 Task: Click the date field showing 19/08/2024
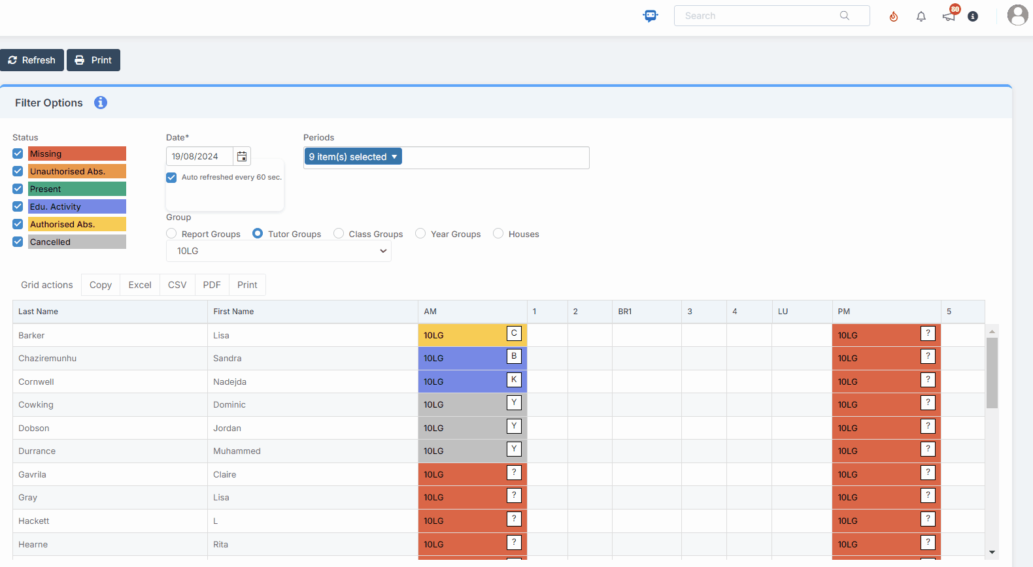[199, 156]
